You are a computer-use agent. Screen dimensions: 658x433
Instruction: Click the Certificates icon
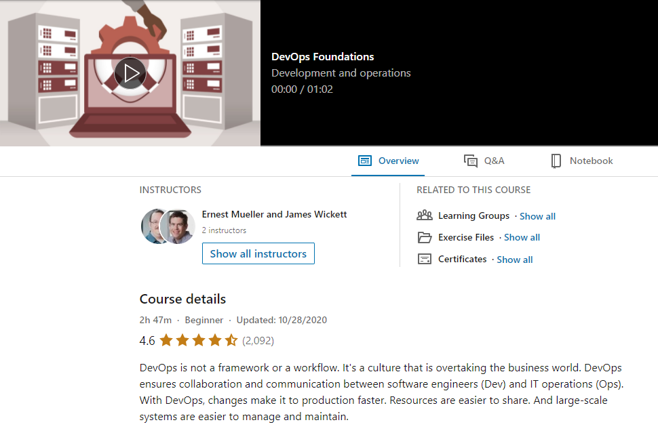tap(425, 259)
